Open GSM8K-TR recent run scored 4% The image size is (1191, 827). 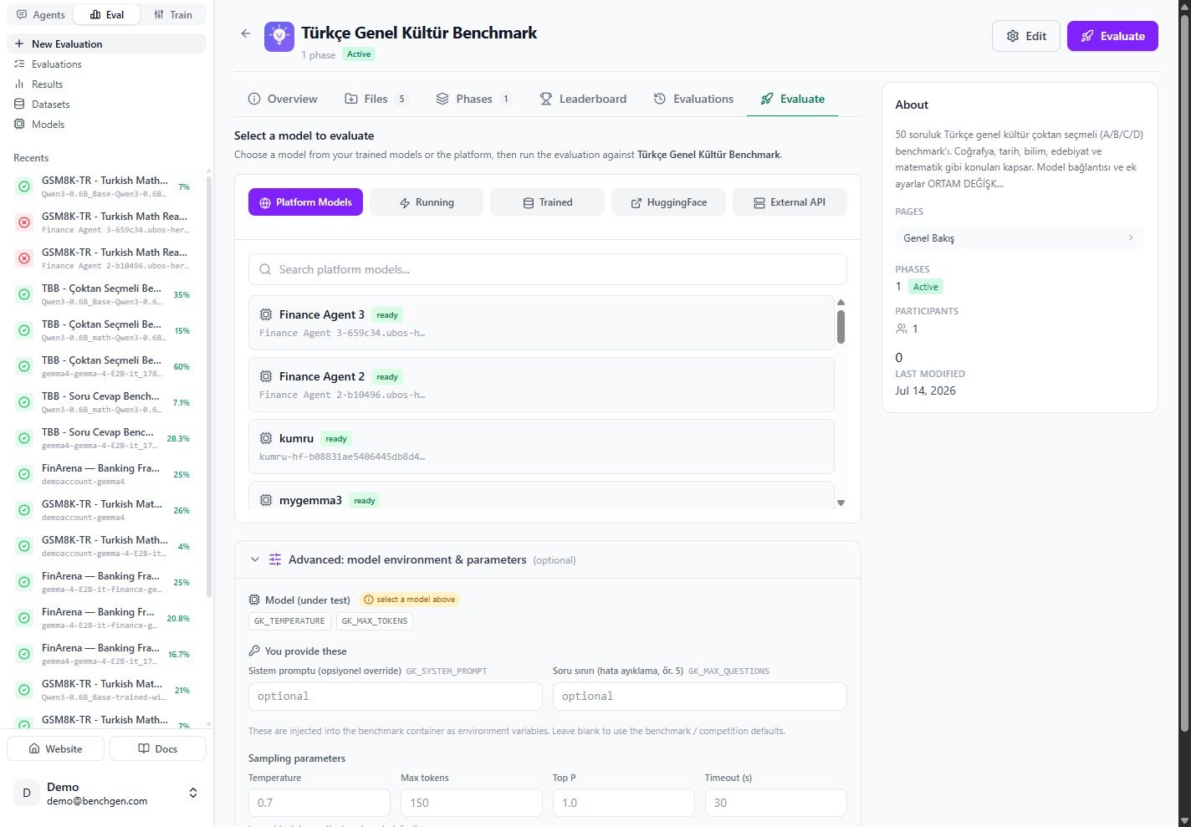click(105, 546)
